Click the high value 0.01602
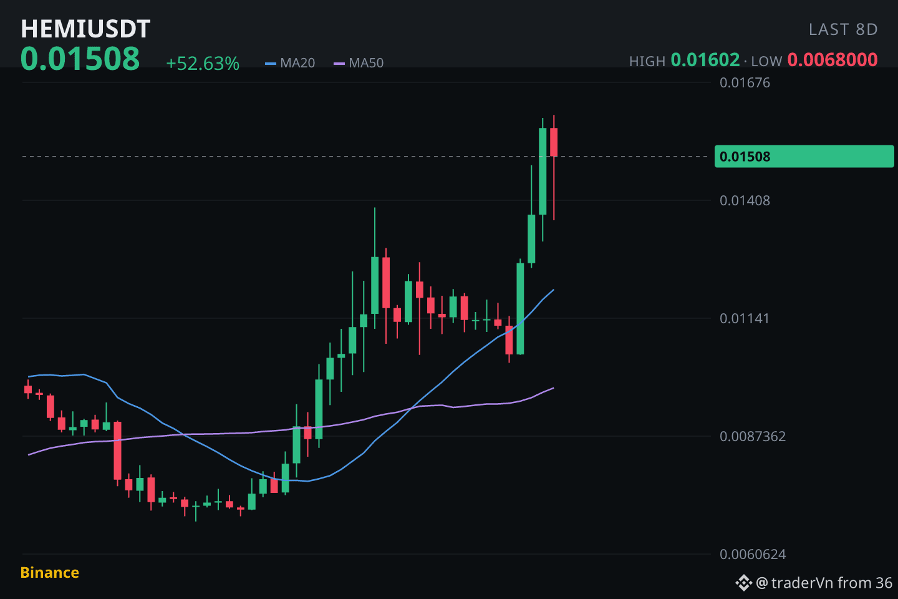The image size is (898, 599). tap(705, 60)
